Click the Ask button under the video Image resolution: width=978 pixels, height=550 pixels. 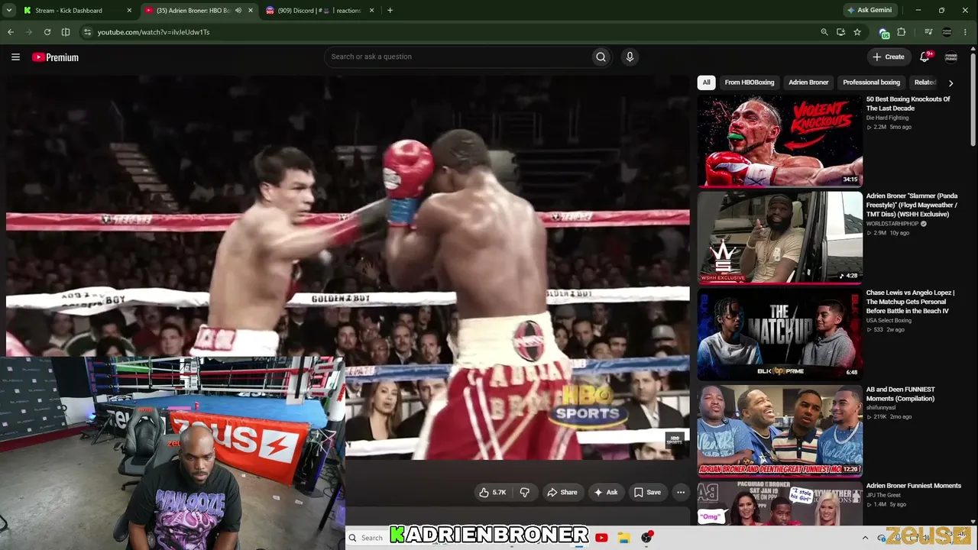(x=606, y=493)
